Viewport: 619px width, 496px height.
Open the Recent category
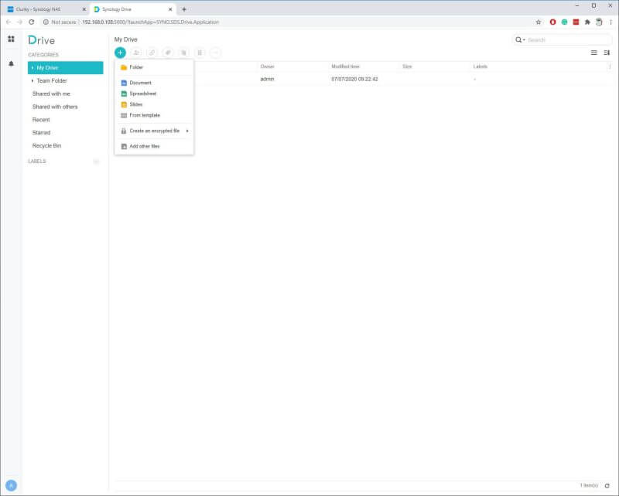[x=41, y=120]
